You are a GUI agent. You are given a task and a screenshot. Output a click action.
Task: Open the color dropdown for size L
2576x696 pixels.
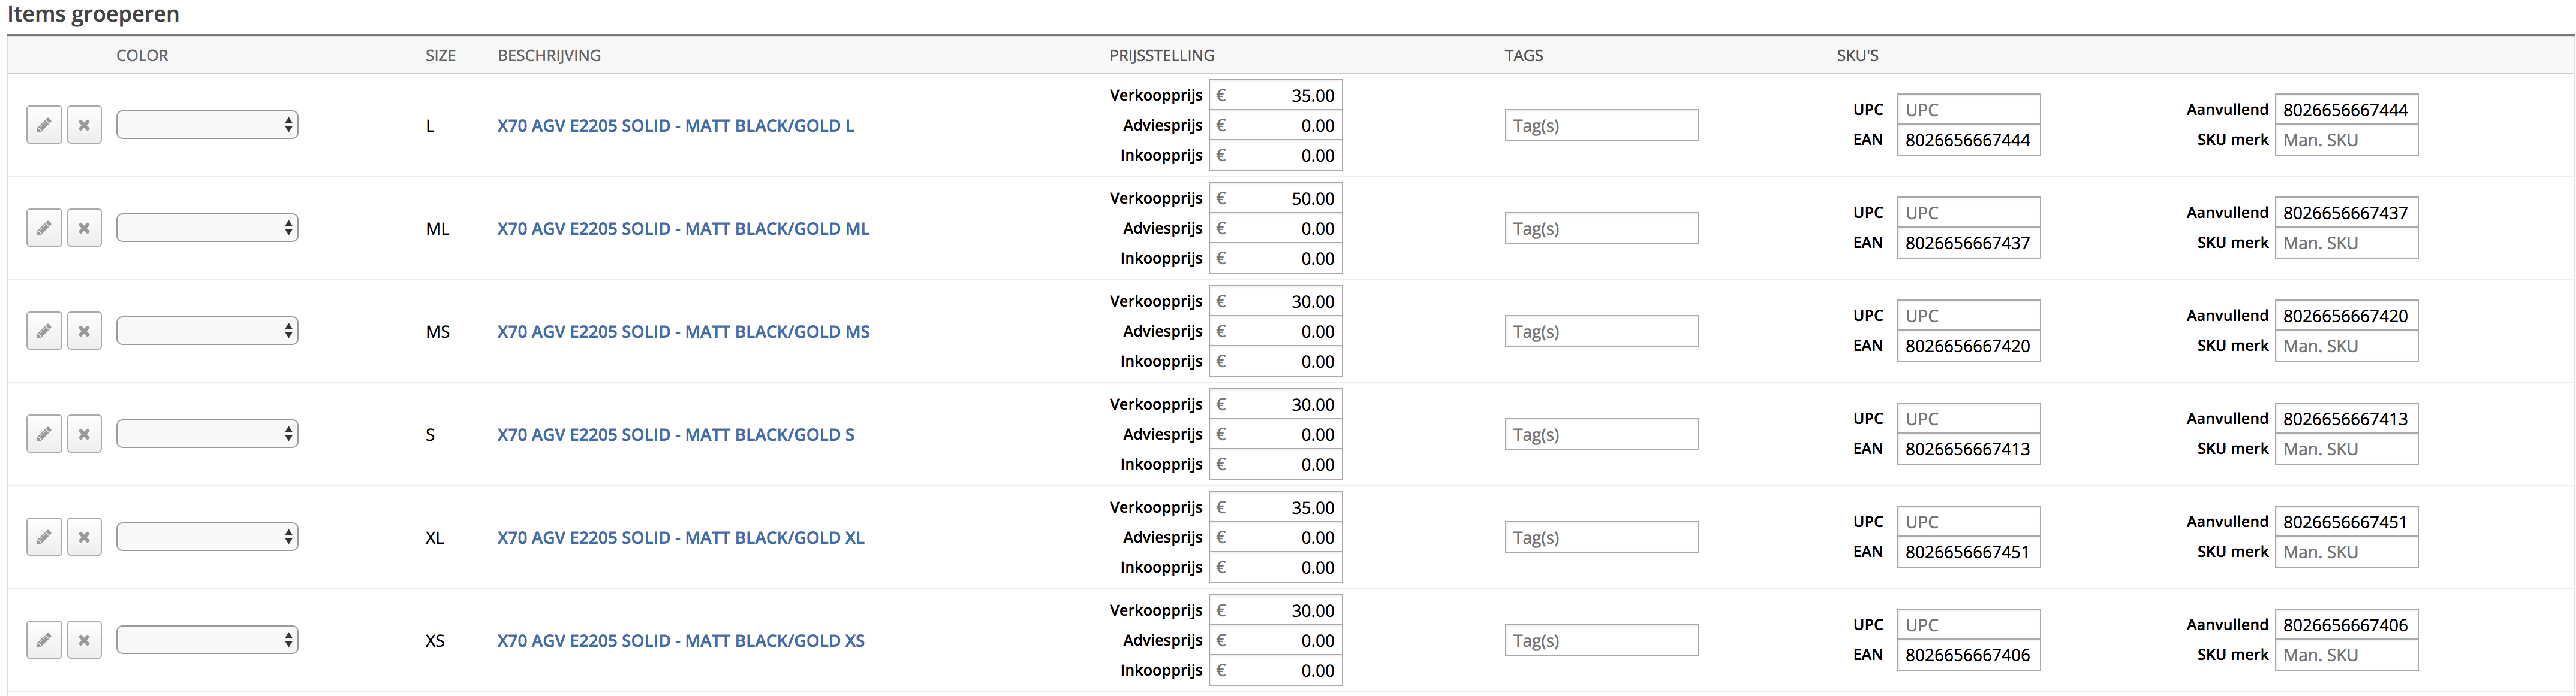pyautogui.click(x=207, y=125)
